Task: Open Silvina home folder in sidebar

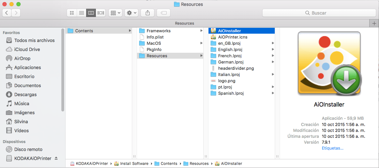Action: click(x=21, y=121)
